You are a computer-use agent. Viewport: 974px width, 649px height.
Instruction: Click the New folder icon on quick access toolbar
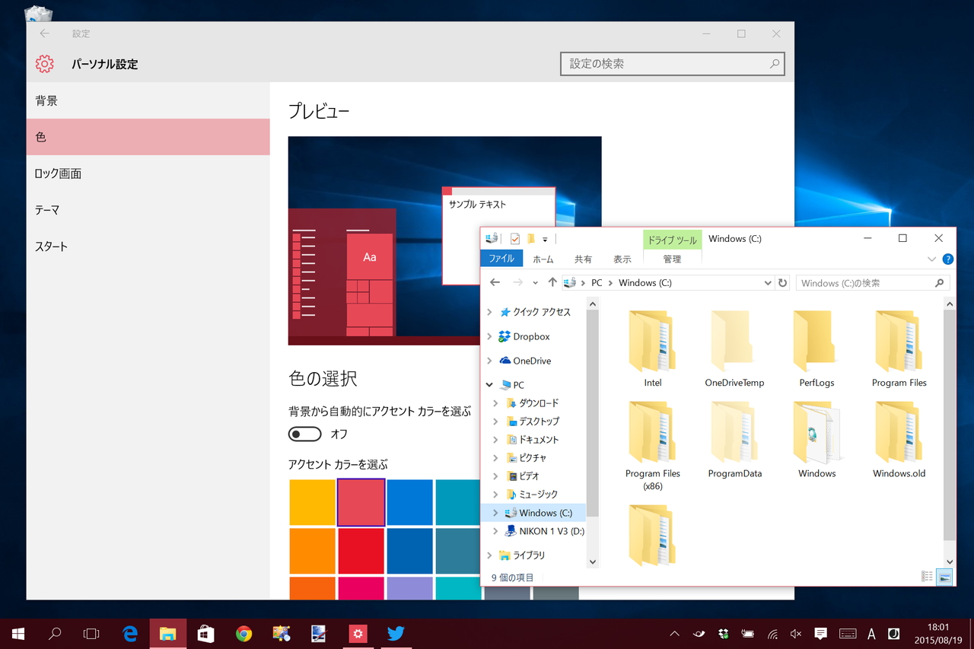(x=531, y=238)
